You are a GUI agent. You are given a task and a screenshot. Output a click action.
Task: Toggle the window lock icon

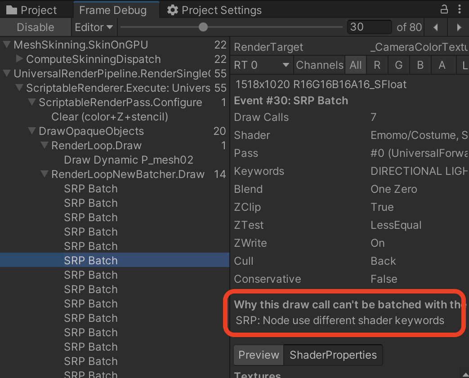444,9
